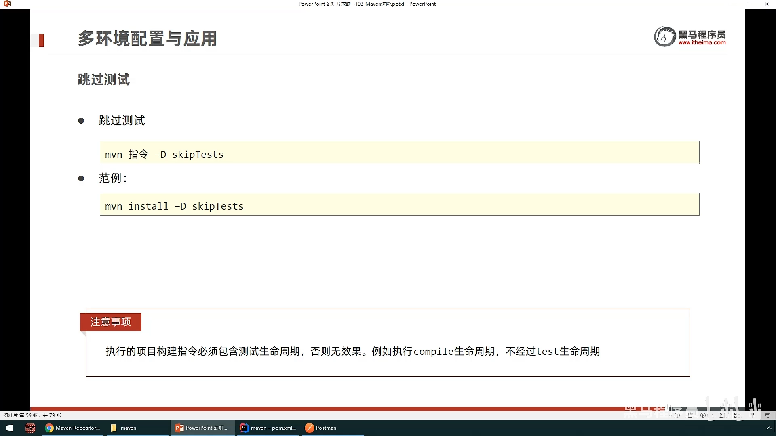Click the 'mvn install -D skipTests' code box
776x436 pixels.
tap(399, 204)
